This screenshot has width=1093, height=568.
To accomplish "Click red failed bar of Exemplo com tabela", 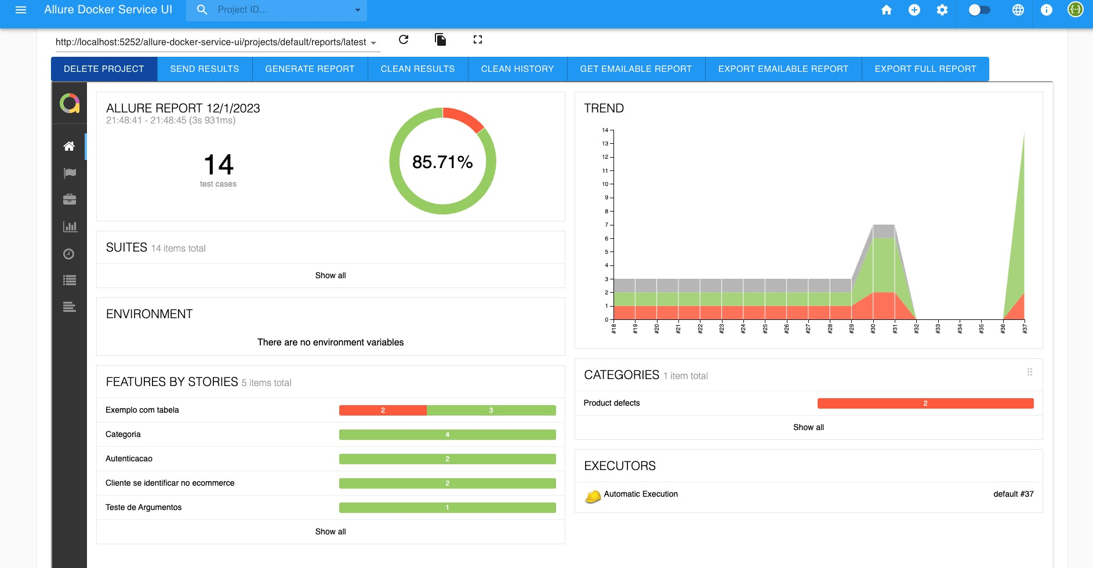I will tap(383, 410).
